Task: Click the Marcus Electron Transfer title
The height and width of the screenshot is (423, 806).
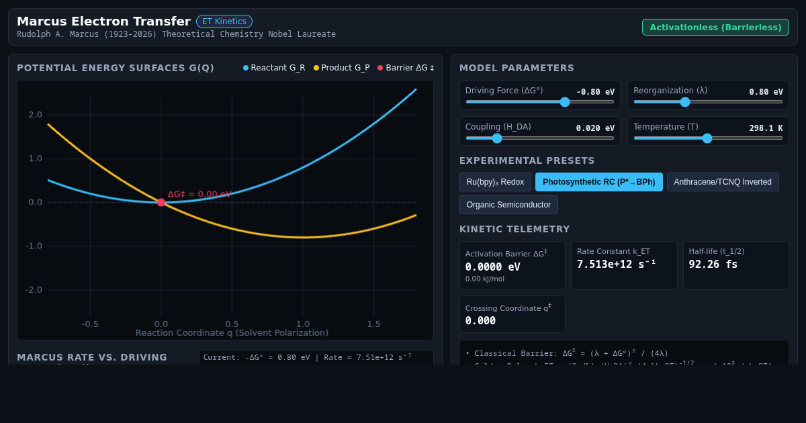Action: click(x=103, y=21)
